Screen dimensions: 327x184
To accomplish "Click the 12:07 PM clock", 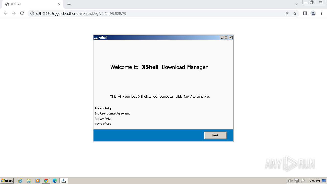I will 314,181.
